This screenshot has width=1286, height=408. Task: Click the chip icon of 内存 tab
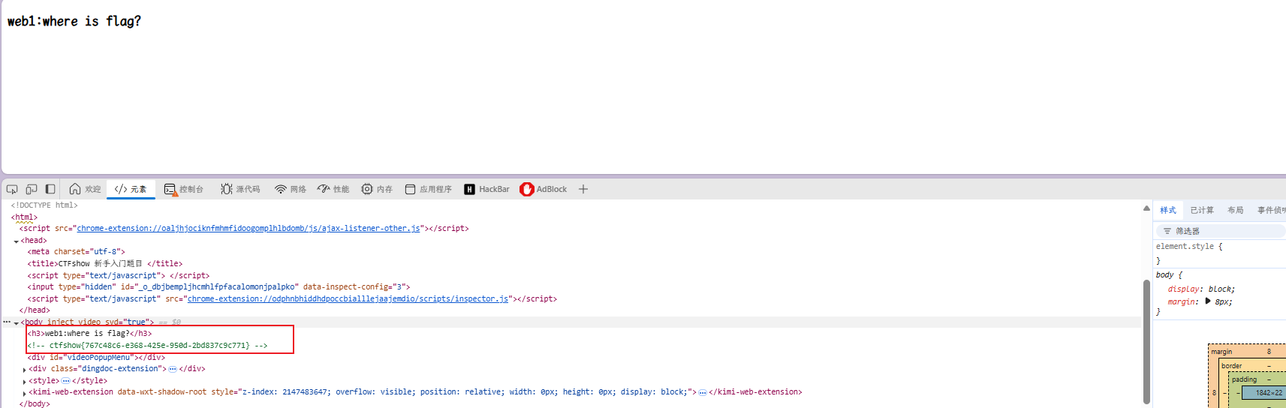click(367, 189)
